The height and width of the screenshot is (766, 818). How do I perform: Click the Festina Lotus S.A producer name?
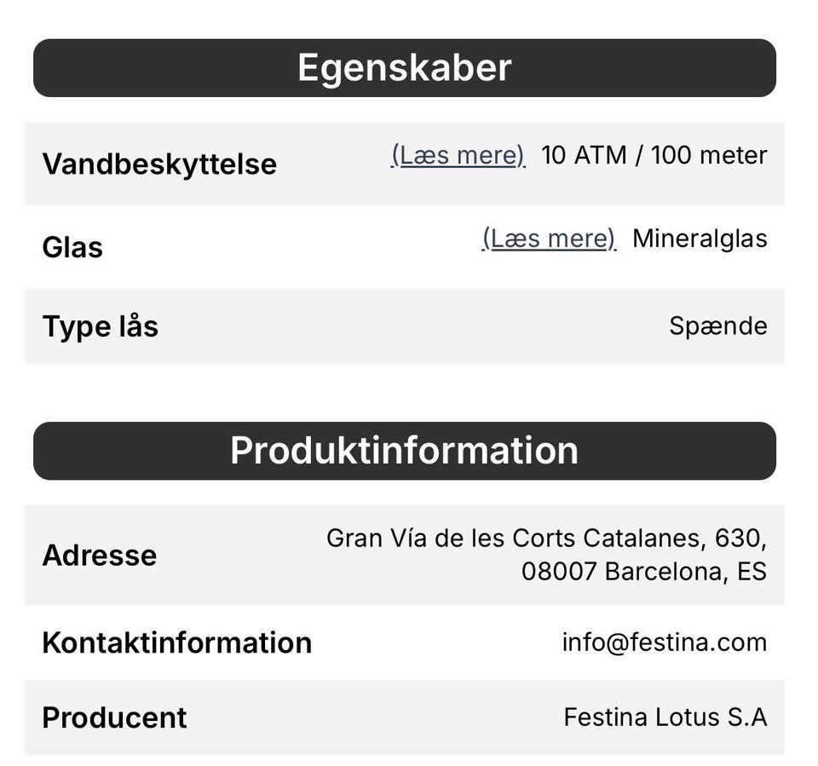click(x=665, y=717)
